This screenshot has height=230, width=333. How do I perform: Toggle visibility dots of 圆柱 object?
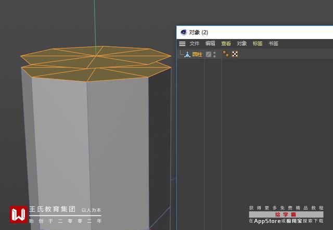(214, 54)
